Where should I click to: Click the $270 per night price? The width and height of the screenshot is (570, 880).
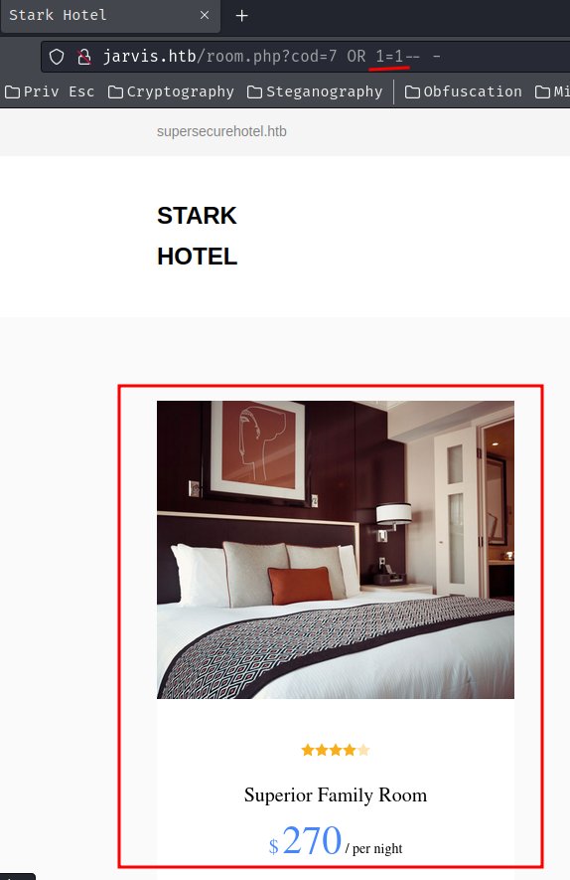pyautogui.click(x=336, y=840)
